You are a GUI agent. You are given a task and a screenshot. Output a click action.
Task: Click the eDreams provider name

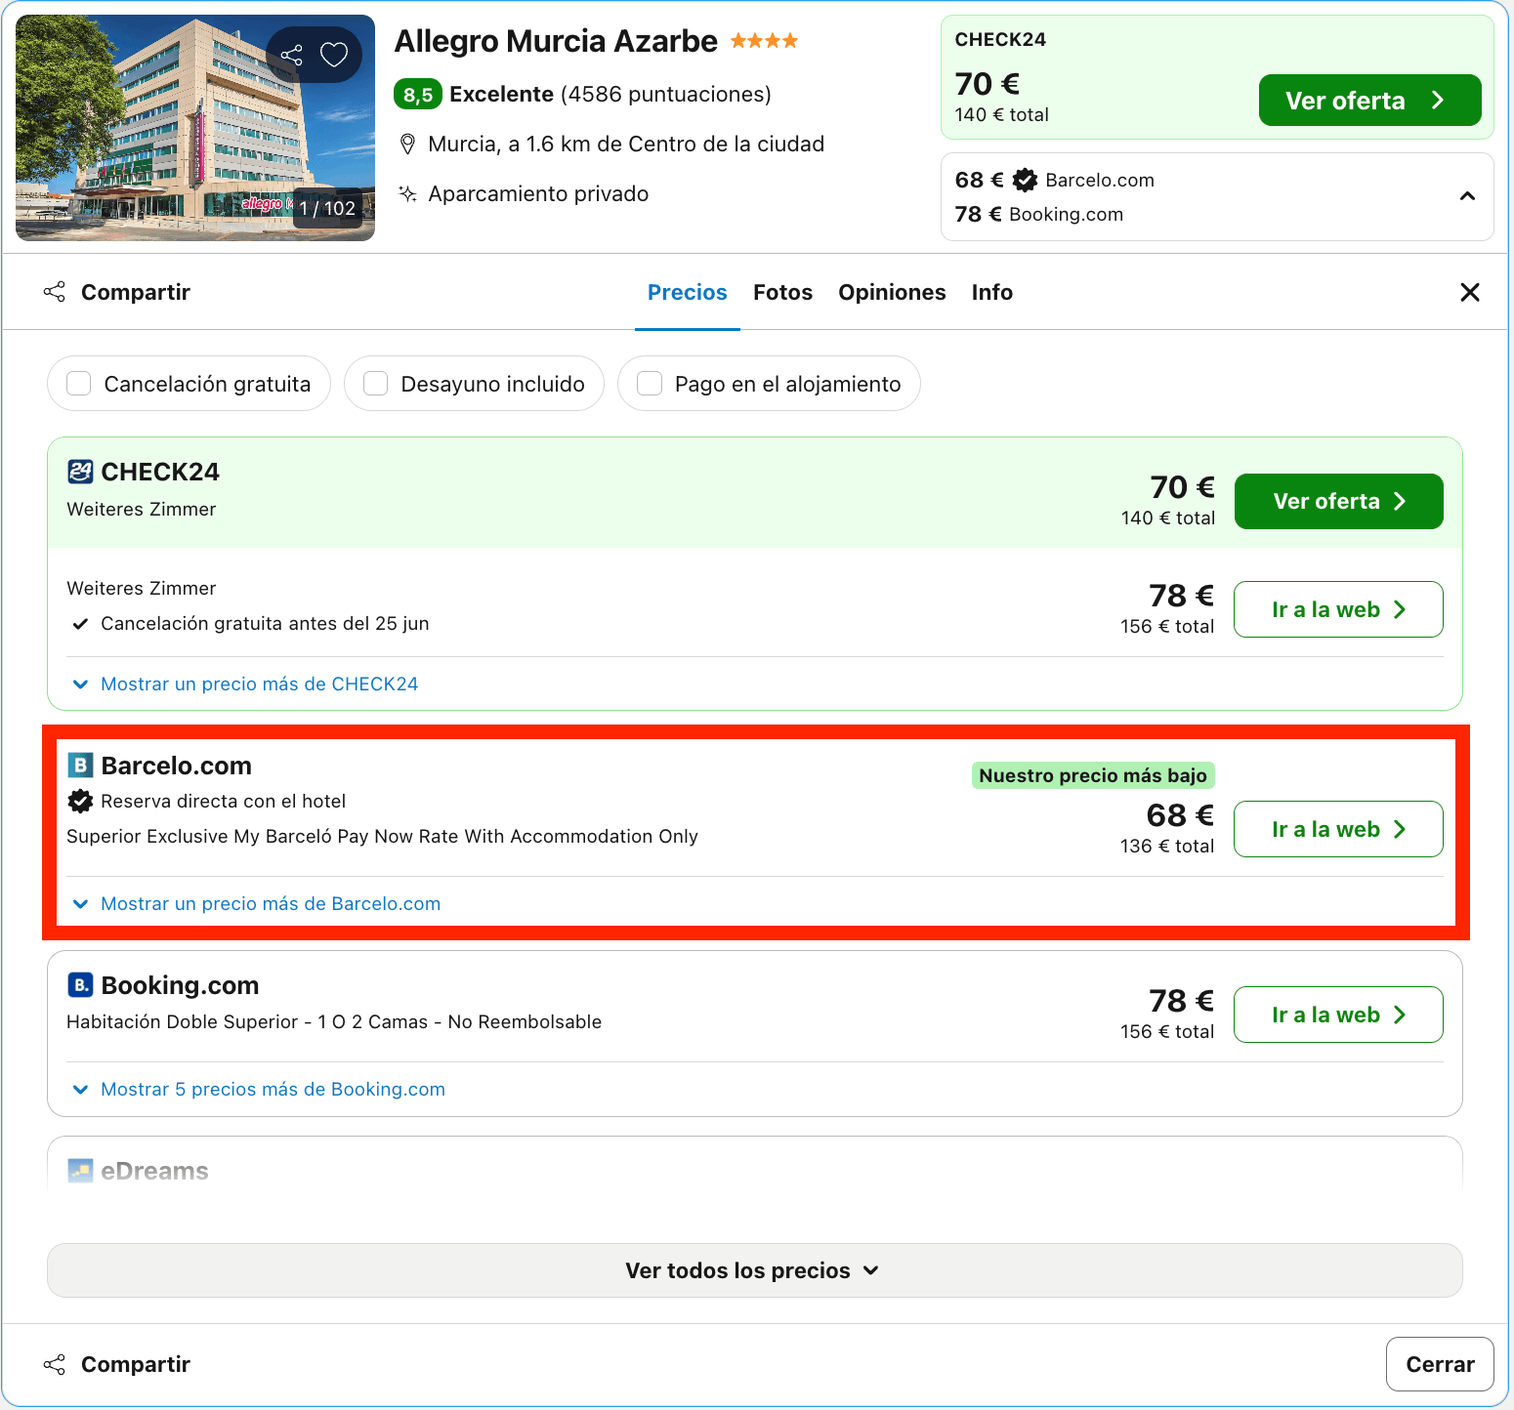click(x=154, y=1171)
